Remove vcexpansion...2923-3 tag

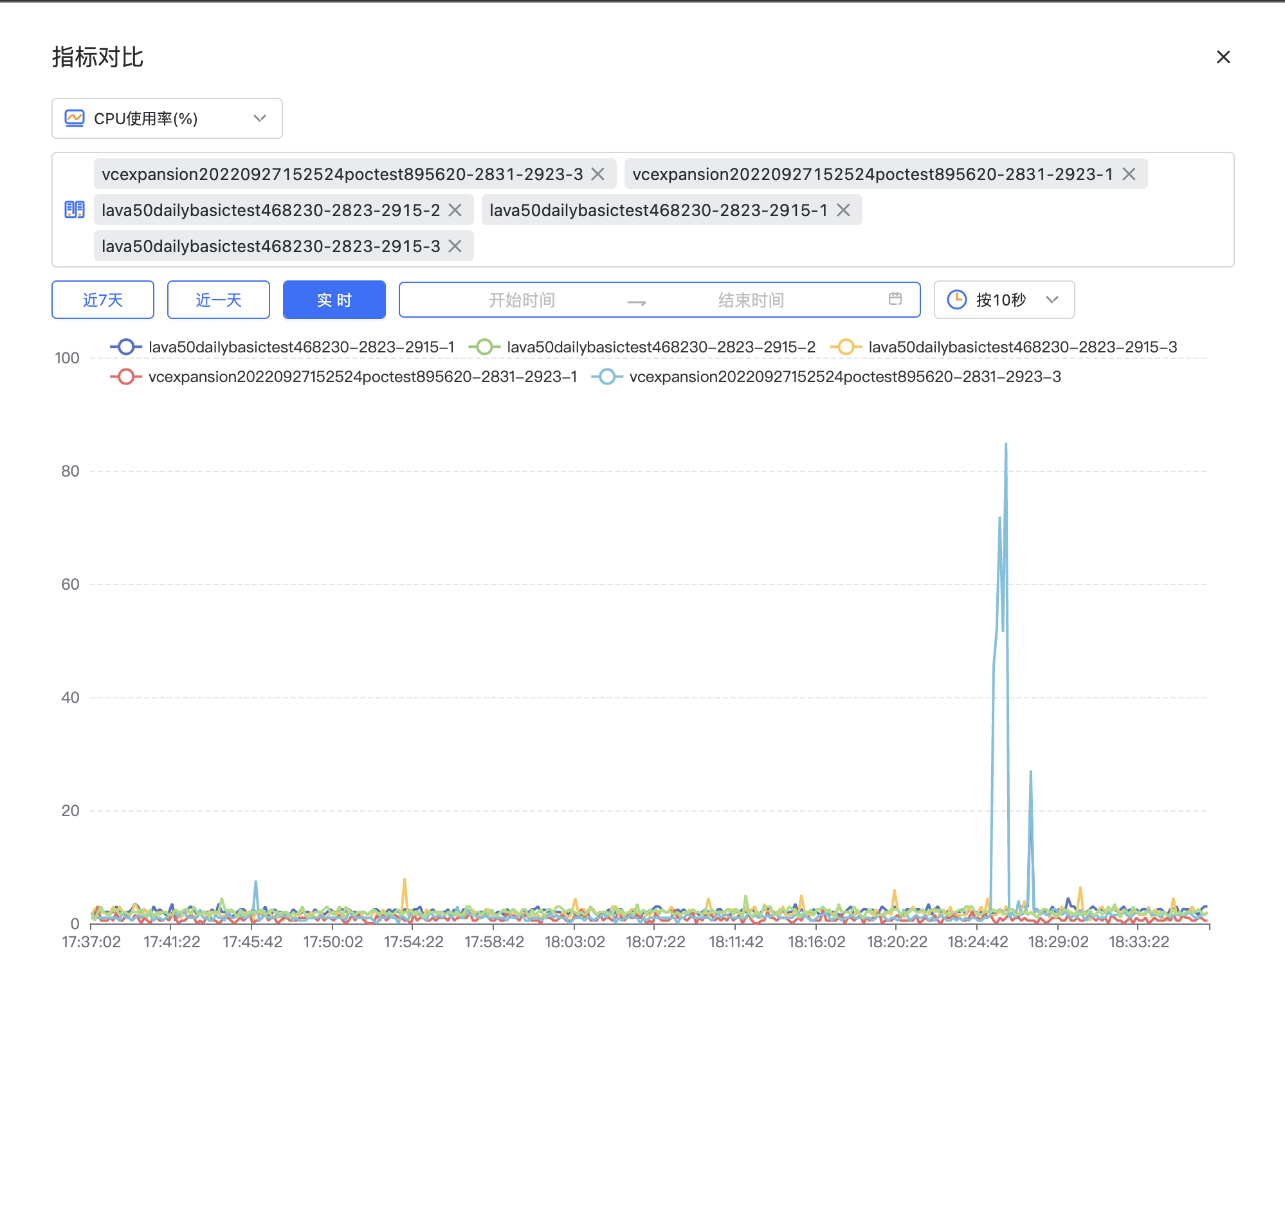[598, 174]
